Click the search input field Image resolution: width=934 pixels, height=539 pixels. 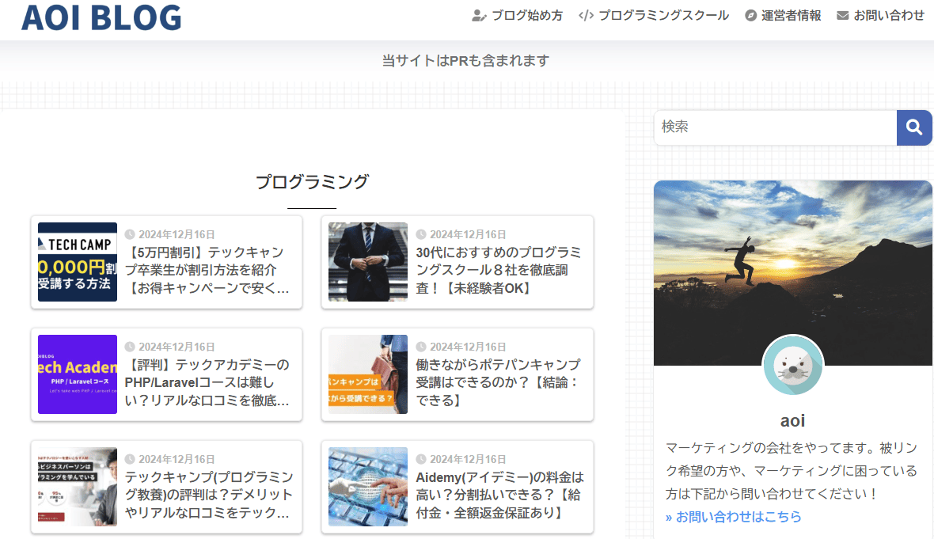(772, 127)
